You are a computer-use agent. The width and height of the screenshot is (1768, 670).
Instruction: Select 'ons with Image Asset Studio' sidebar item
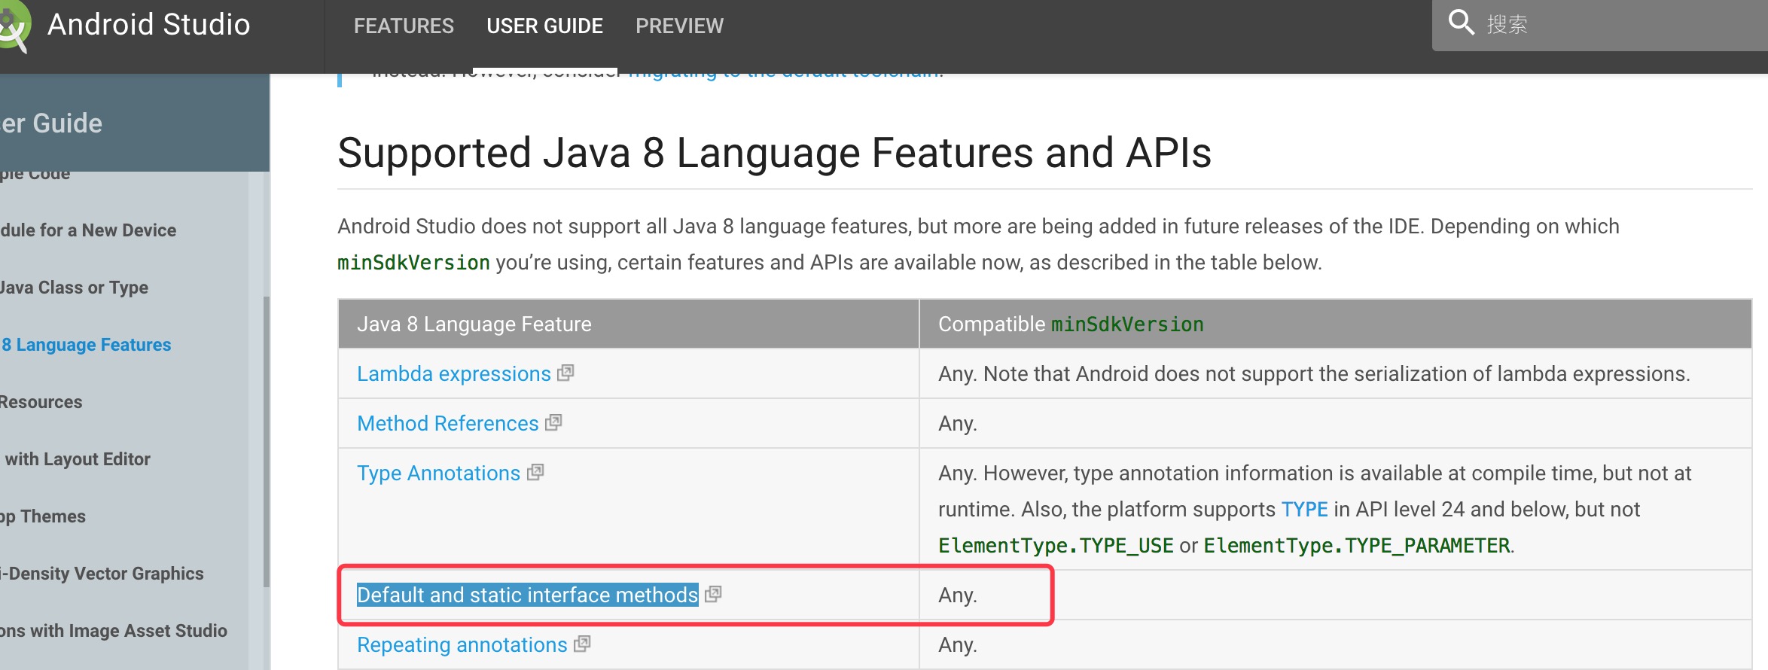[x=113, y=631]
